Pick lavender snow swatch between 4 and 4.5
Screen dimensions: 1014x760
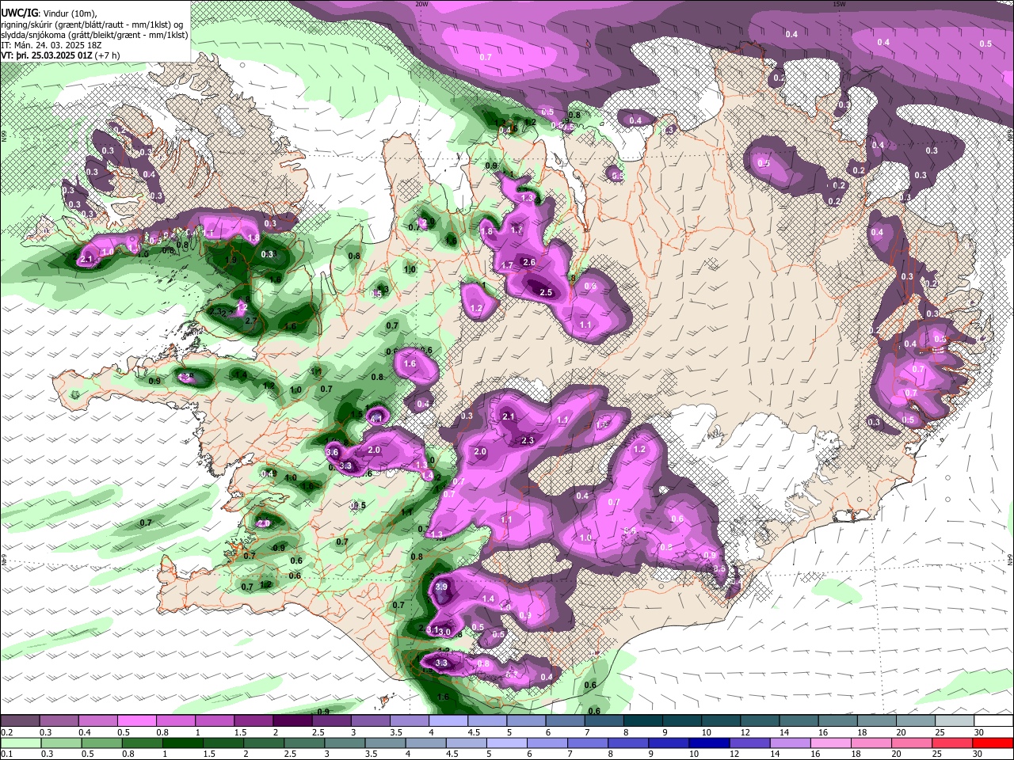pos(448,720)
